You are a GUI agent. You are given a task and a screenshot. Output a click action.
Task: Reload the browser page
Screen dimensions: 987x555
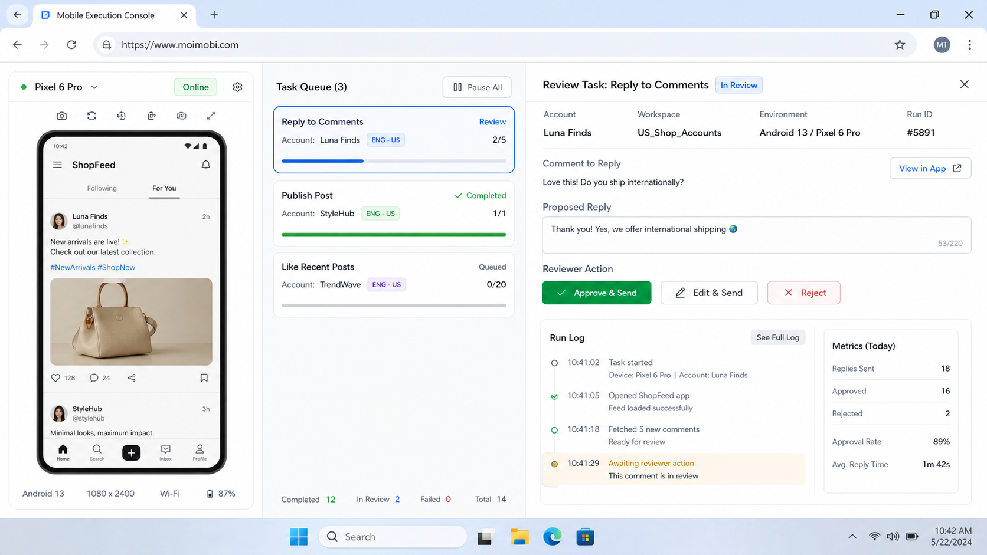click(71, 45)
